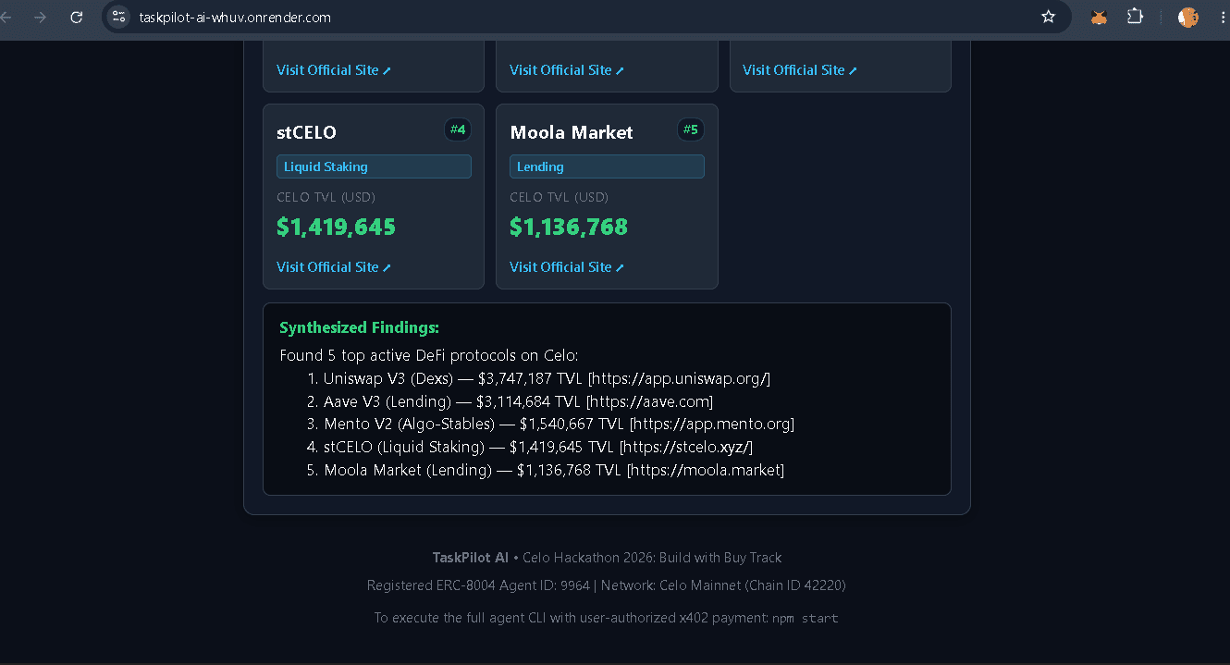Open the Extensions puzzle icon
The width and height of the screenshot is (1230, 665).
click(x=1135, y=17)
